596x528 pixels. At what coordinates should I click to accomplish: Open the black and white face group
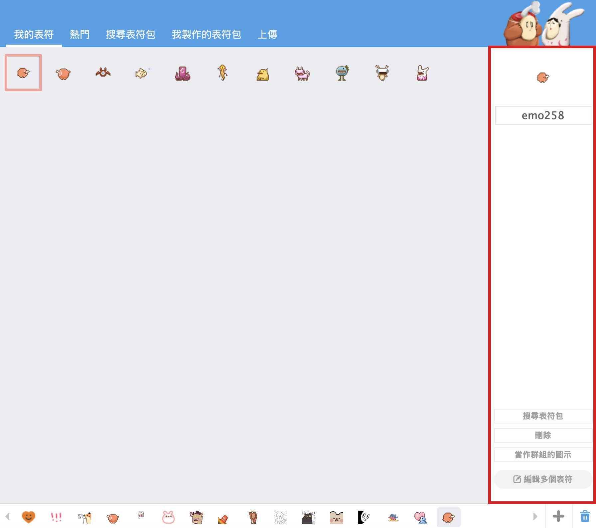click(364, 517)
